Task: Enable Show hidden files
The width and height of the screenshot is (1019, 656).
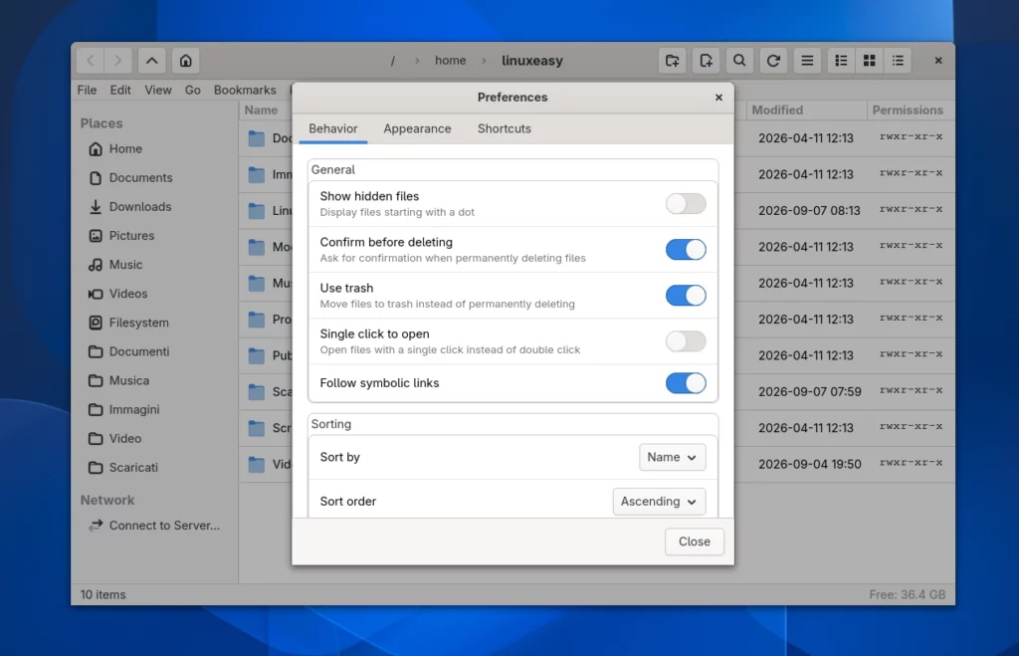Action: coord(686,203)
